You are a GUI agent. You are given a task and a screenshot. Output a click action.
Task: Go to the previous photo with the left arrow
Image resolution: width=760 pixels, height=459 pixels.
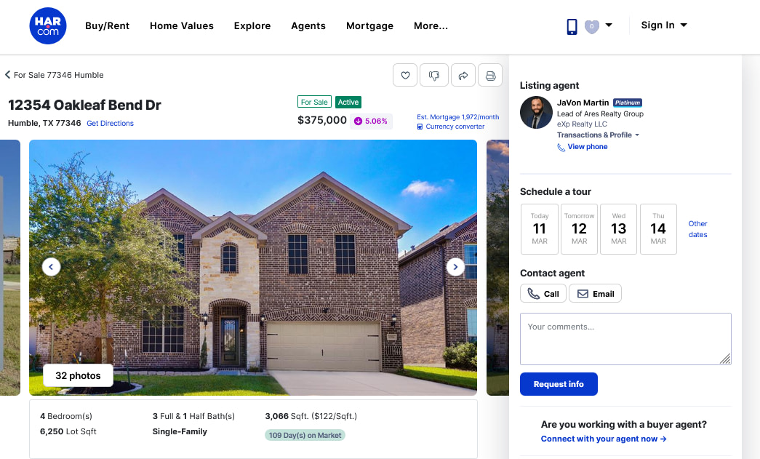[51, 266]
